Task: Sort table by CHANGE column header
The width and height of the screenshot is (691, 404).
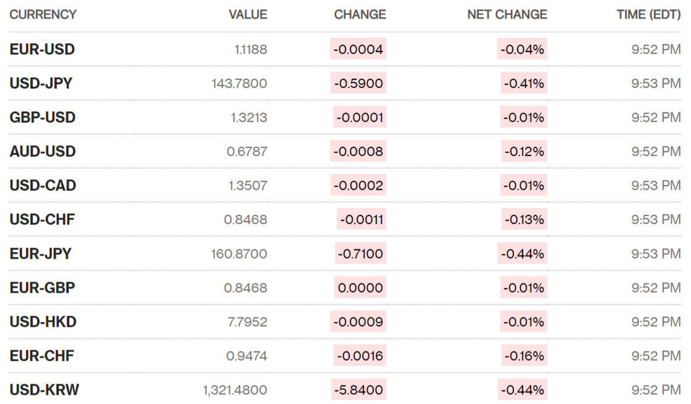Action: (x=360, y=14)
